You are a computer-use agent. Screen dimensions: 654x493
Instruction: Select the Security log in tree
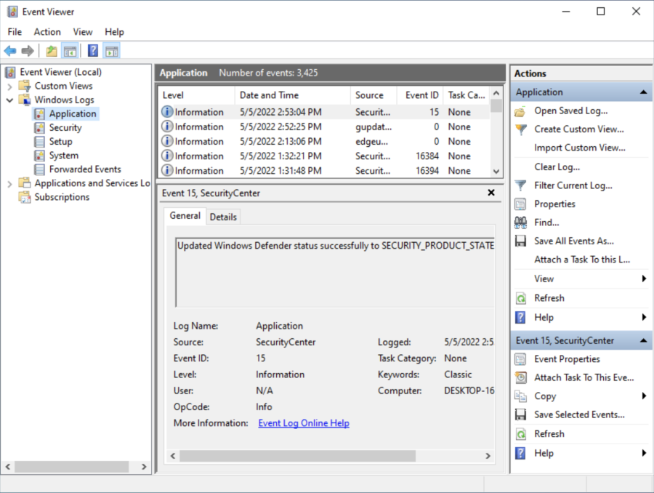point(65,127)
